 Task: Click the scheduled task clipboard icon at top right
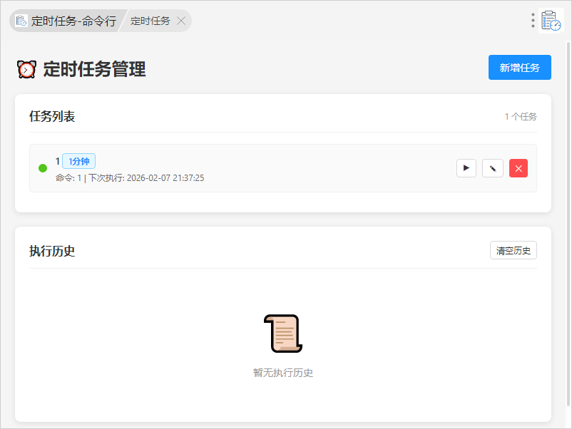coord(551,21)
